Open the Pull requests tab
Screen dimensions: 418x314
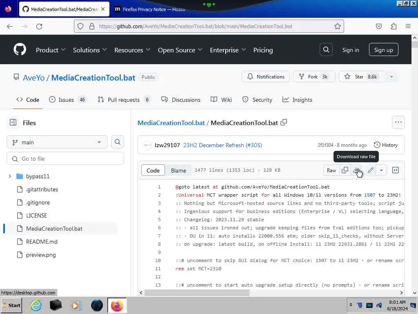tap(124, 100)
